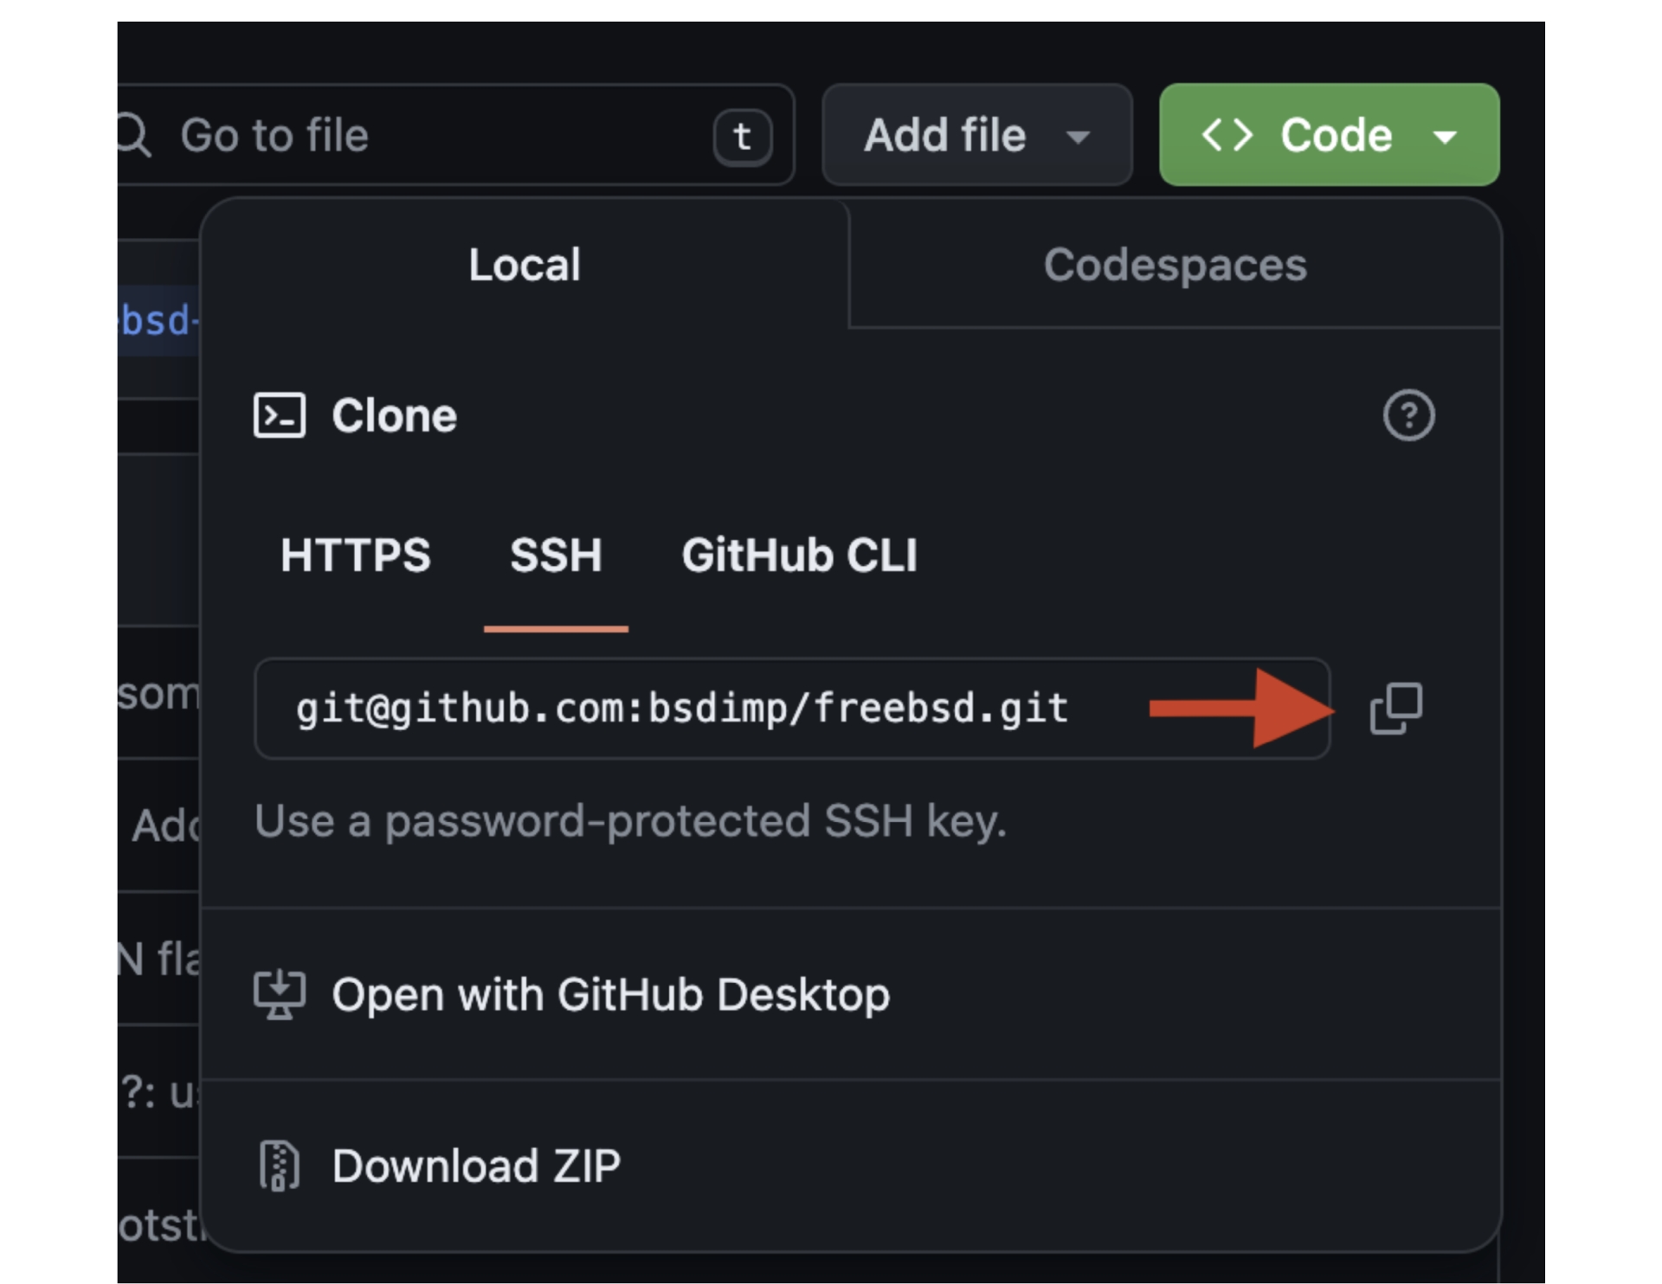Screen dimensions: 1662x1284
Task: Open with GitHub Desktop
Action: coord(610,994)
